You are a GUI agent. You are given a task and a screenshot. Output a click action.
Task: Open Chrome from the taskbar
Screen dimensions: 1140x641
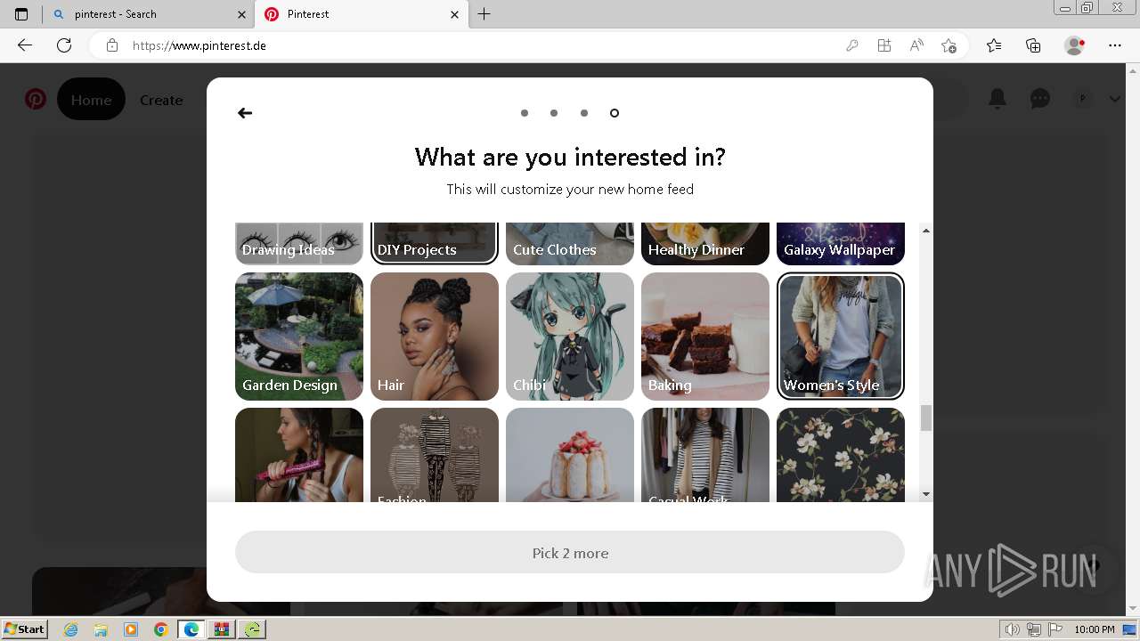(x=160, y=629)
